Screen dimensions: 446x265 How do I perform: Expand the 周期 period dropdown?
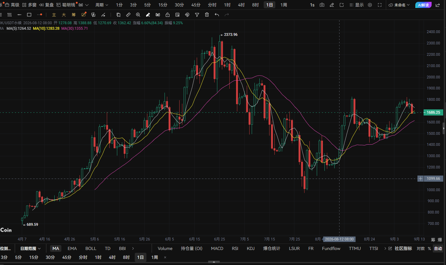102,5
